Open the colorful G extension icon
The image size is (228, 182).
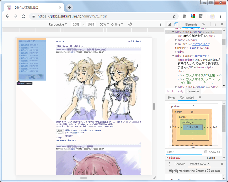coord(192,16)
